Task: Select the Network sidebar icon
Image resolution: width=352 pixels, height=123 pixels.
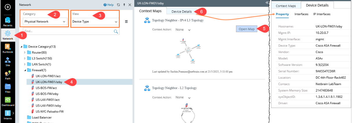Action: pos(8,35)
